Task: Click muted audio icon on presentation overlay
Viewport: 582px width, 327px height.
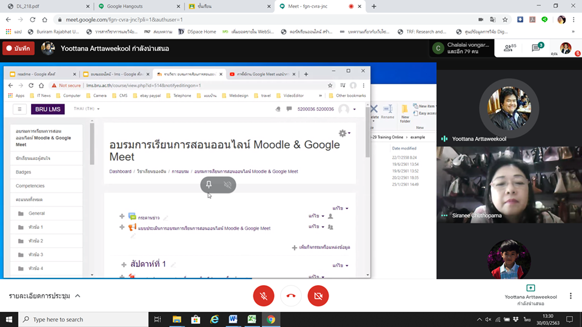Action: point(227,185)
